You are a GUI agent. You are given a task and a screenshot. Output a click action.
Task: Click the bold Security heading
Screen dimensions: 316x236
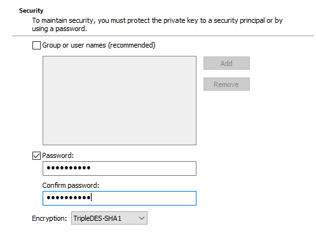(x=31, y=11)
